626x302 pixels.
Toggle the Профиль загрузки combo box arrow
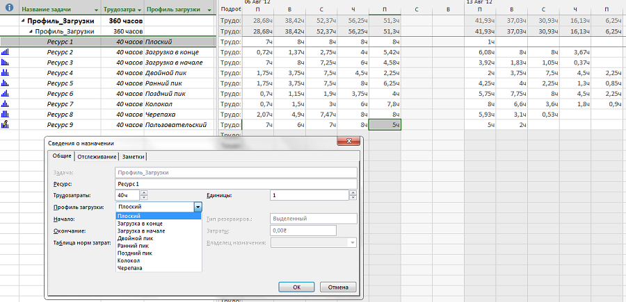pyautogui.click(x=198, y=207)
